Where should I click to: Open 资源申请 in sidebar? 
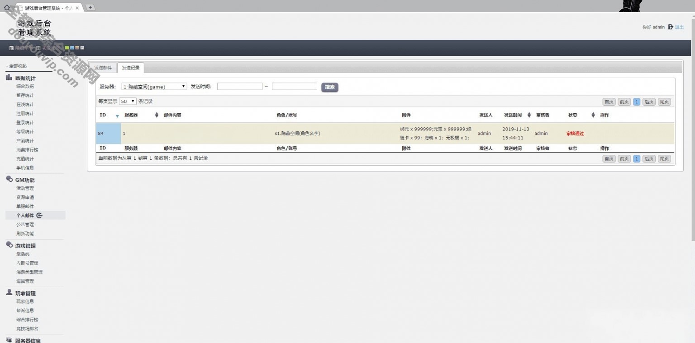tap(25, 197)
